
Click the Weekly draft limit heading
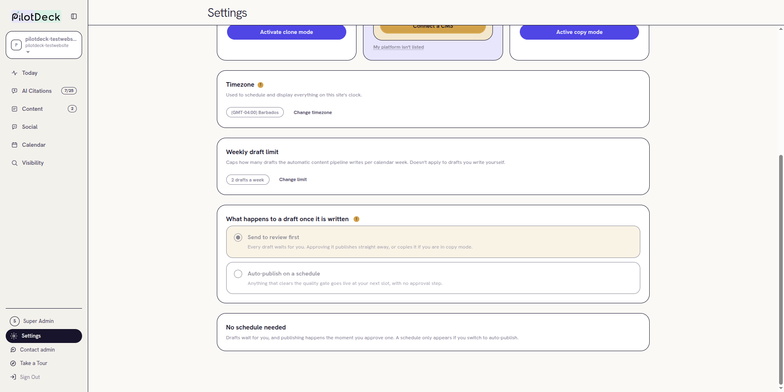(x=252, y=152)
